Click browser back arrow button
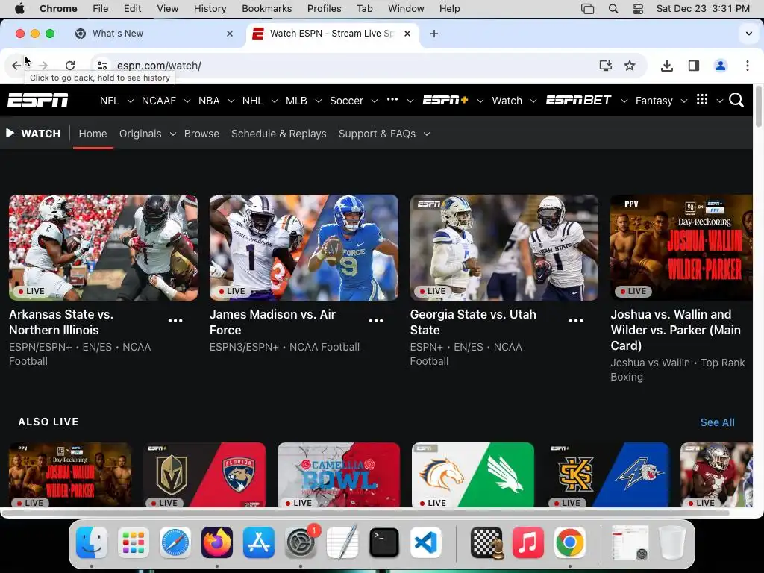764x573 pixels. click(16, 66)
